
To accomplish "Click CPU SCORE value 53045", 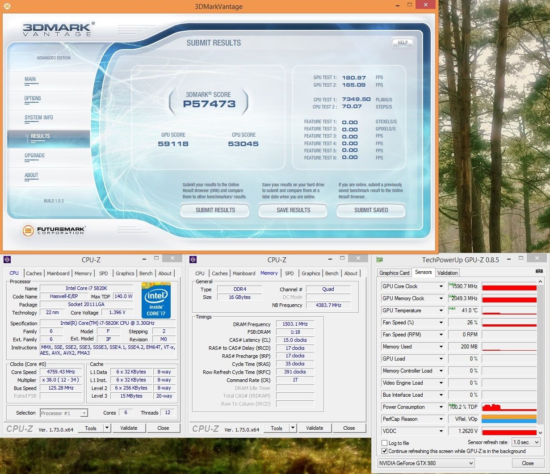I will click(x=243, y=144).
